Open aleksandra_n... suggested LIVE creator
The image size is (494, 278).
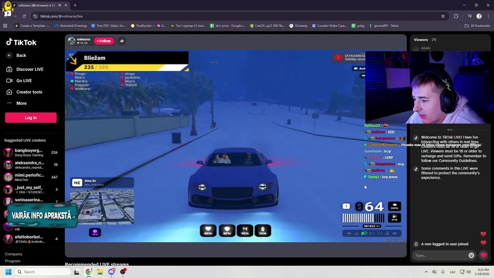31,165
